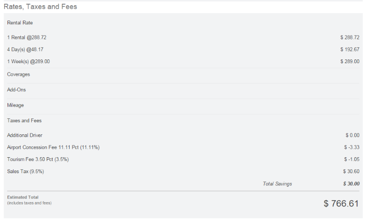
Task: Select the $ 288.72 rental amount
Action: coord(350,37)
